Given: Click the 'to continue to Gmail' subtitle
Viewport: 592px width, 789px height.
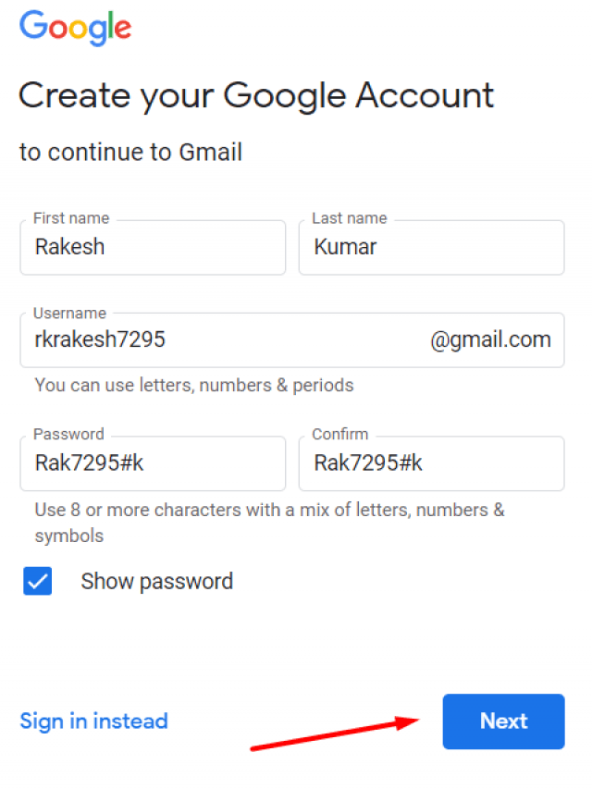Looking at the screenshot, I should pos(130,152).
